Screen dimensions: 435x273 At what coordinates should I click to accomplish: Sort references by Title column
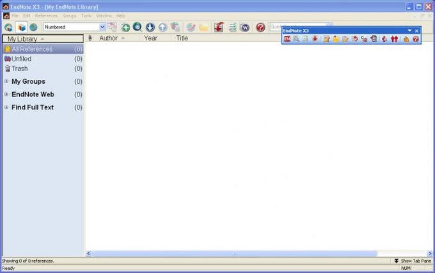(x=182, y=38)
